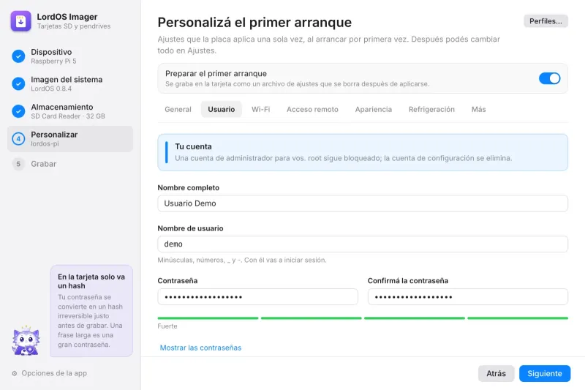The width and height of the screenshot is (585, 390).
Task: Open the Más tab
Action: pyautogui.click(x=478, y=109)
